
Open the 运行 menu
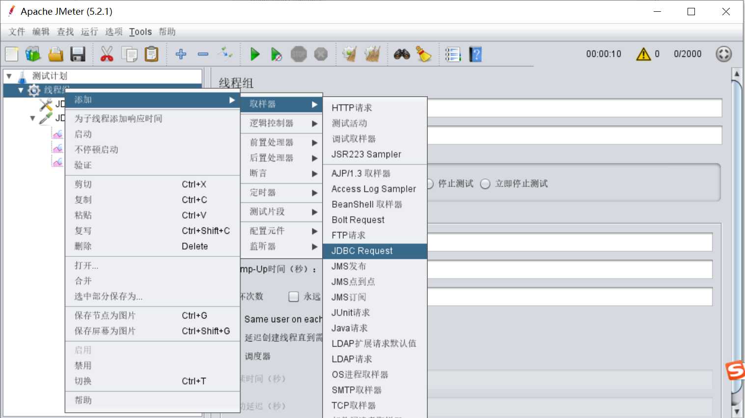(89, 32)
